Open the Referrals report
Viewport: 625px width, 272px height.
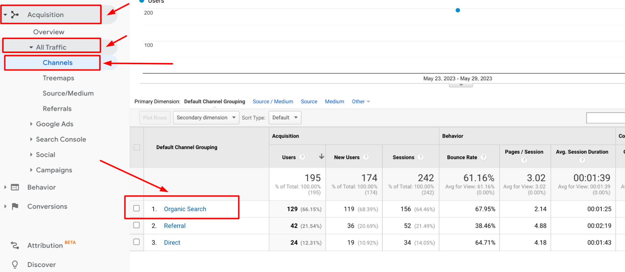(x=57, y=109)
